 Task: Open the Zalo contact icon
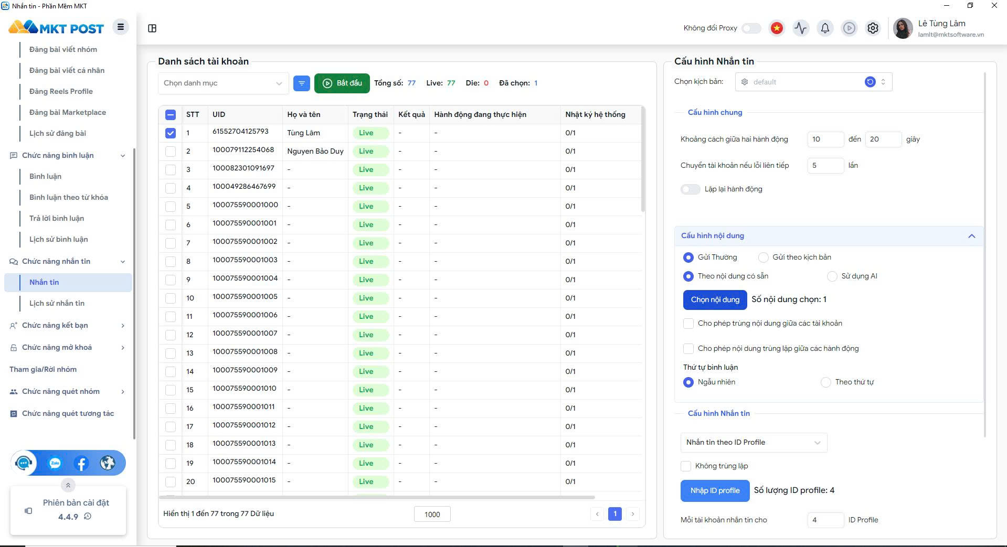point(55,463)
